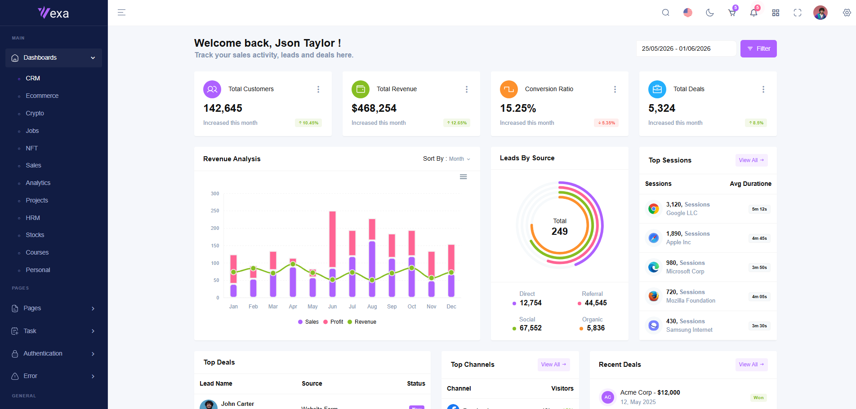Click the Firefox Mozilla icon
Viewport: 856px width, 409px height.
click(654, 296)
